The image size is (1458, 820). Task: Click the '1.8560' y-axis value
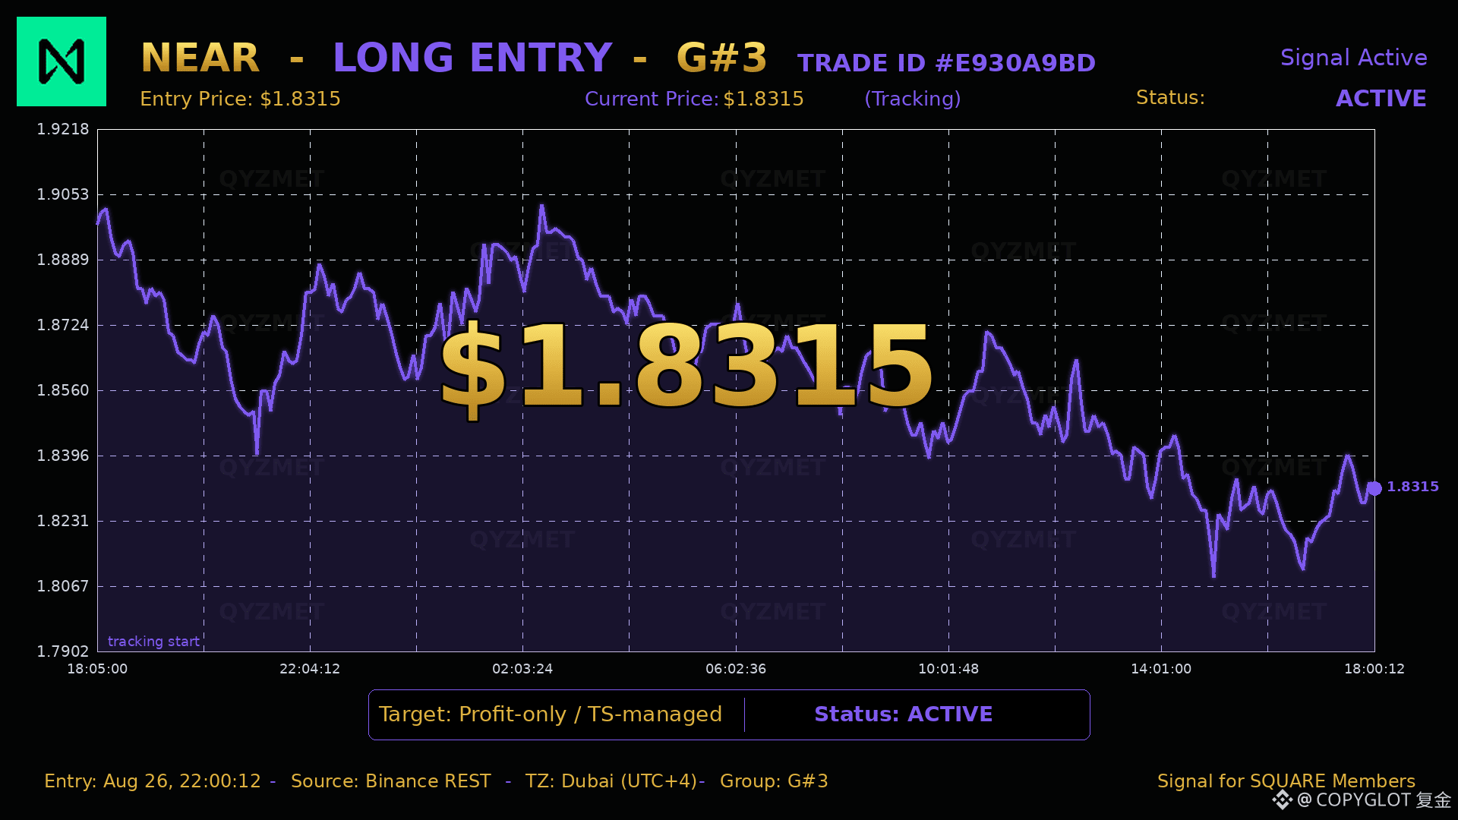click(x=63, y=390)
